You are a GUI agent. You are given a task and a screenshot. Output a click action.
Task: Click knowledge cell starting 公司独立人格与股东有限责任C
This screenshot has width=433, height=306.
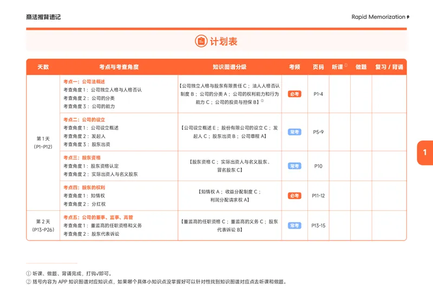click(229, 94)
